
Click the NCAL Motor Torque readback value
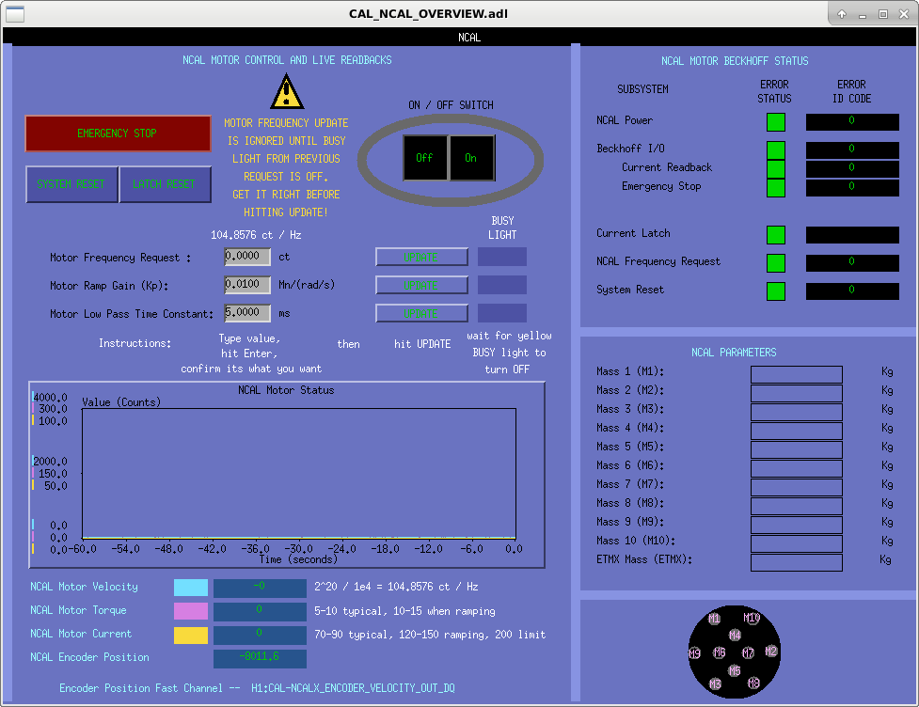click(260, 611)
